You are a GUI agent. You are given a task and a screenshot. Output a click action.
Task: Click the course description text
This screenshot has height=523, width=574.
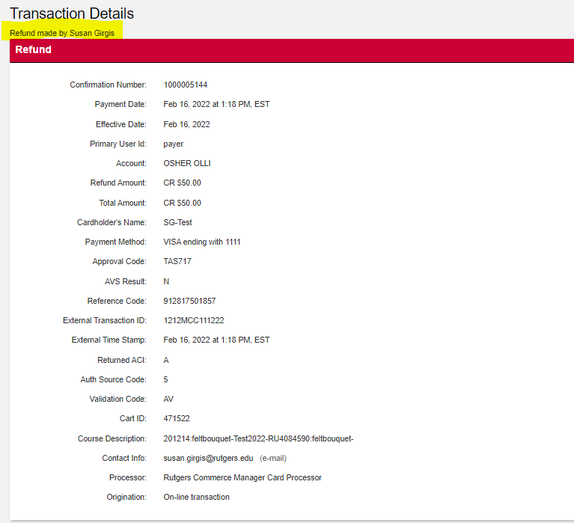coord(258,438)
